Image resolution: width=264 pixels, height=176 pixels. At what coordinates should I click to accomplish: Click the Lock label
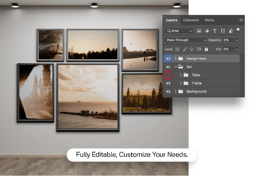(x=169, y=49)
